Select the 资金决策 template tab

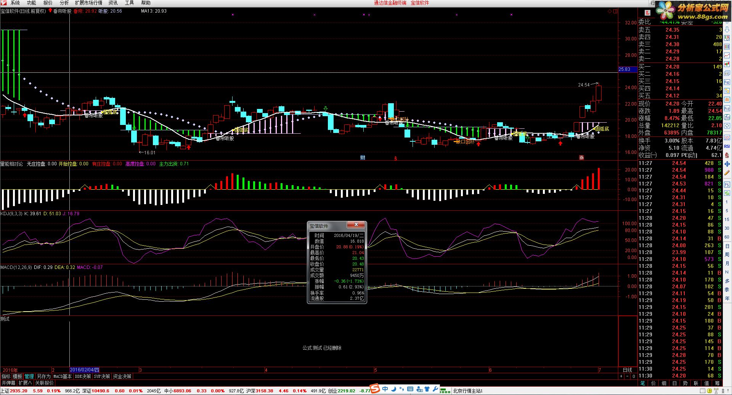122,376
